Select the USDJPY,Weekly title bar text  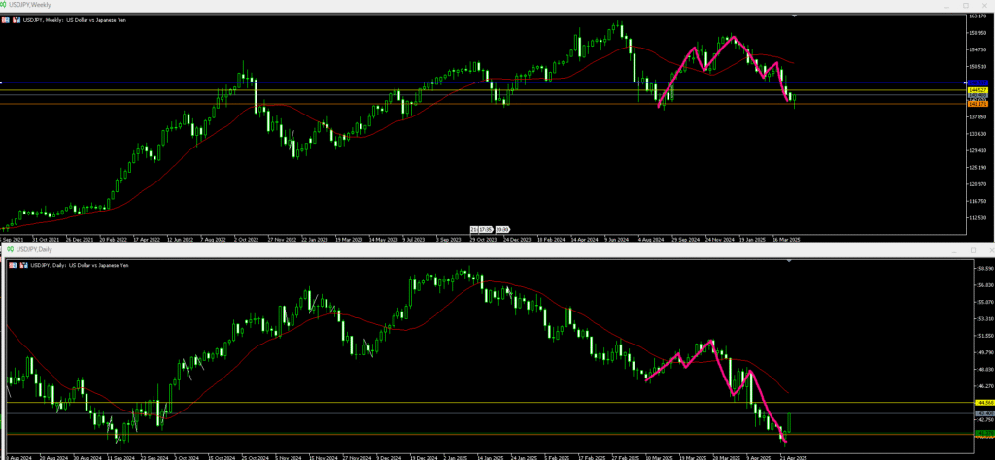(29, 5)
